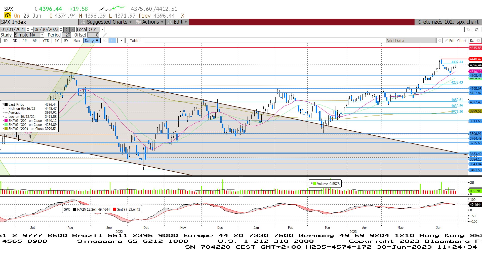
Task: Open chart settings gear icon
Action: click(478, 41)
